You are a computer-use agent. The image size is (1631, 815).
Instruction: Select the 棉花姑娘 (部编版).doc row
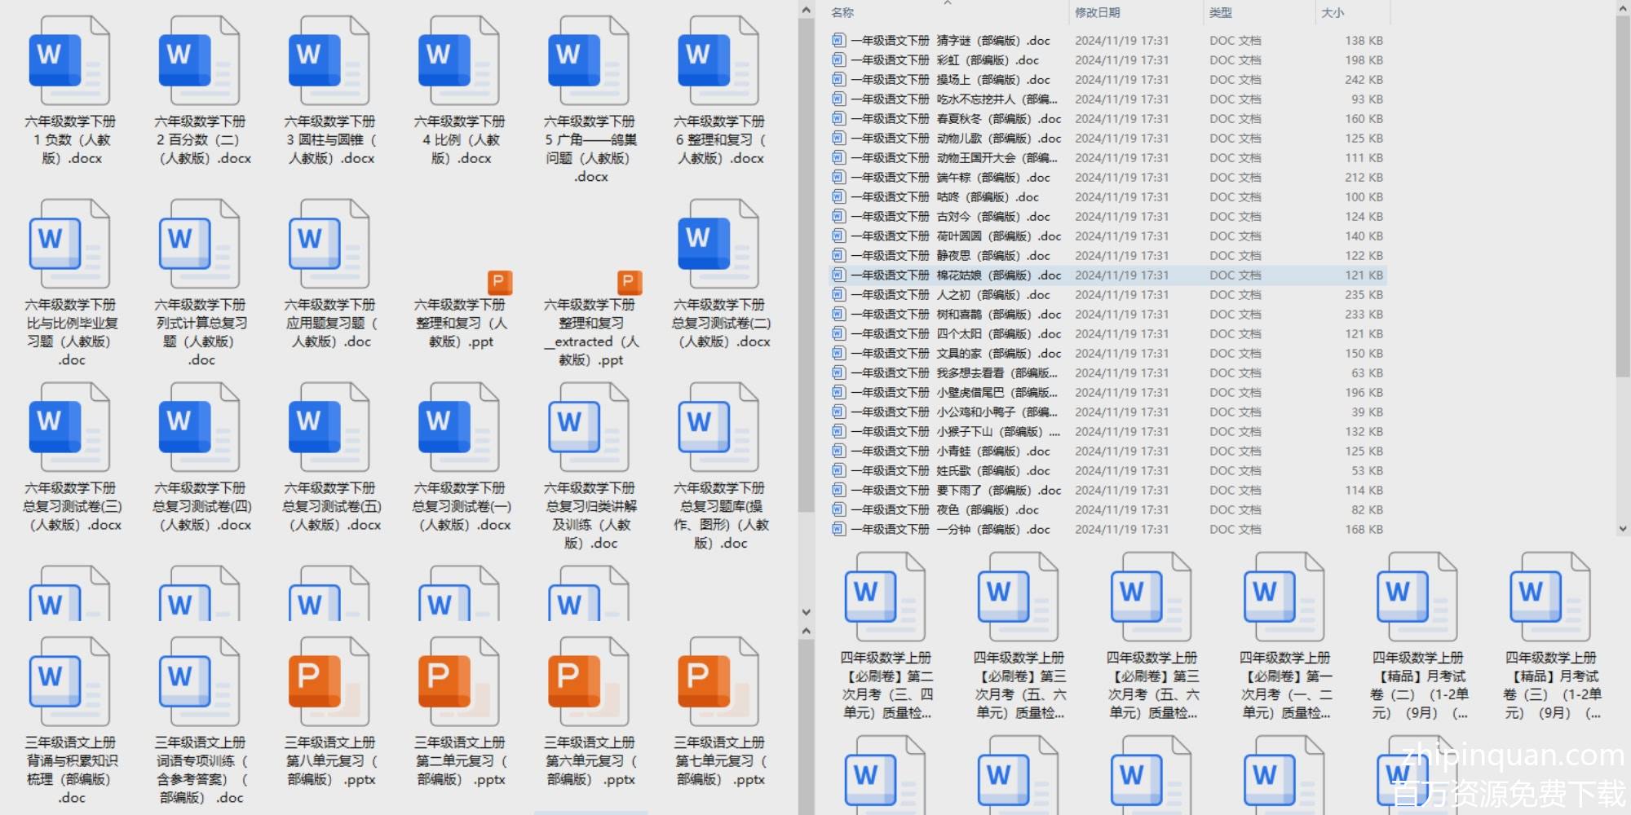pos(956,275)
